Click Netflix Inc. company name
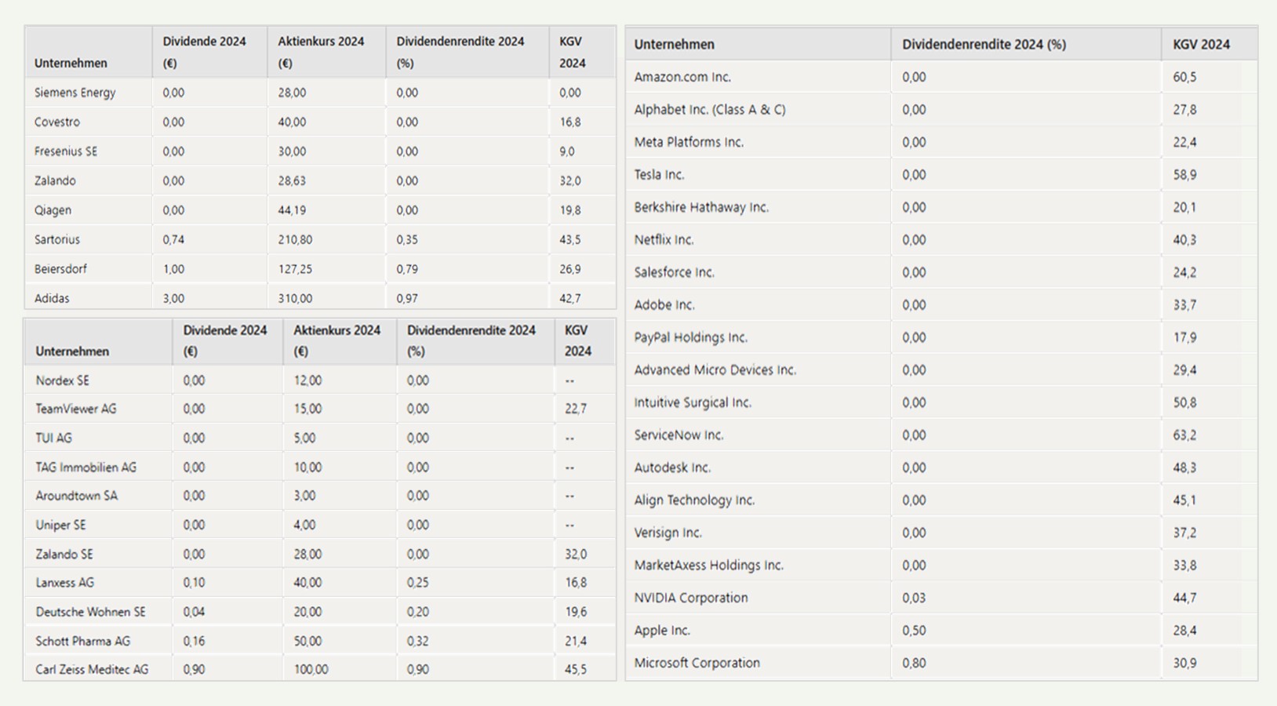The height and width of the screenshot is (706, 1277). pyautogui.click(x=664, y=240)
